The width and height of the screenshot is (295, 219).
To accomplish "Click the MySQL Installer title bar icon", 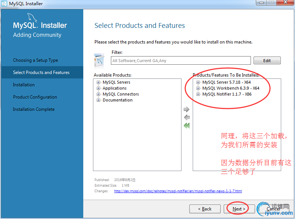I will click(x=4, y=3).
